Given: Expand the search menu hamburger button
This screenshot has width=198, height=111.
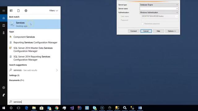Looking at the screenshot, I should click(4, 11).
